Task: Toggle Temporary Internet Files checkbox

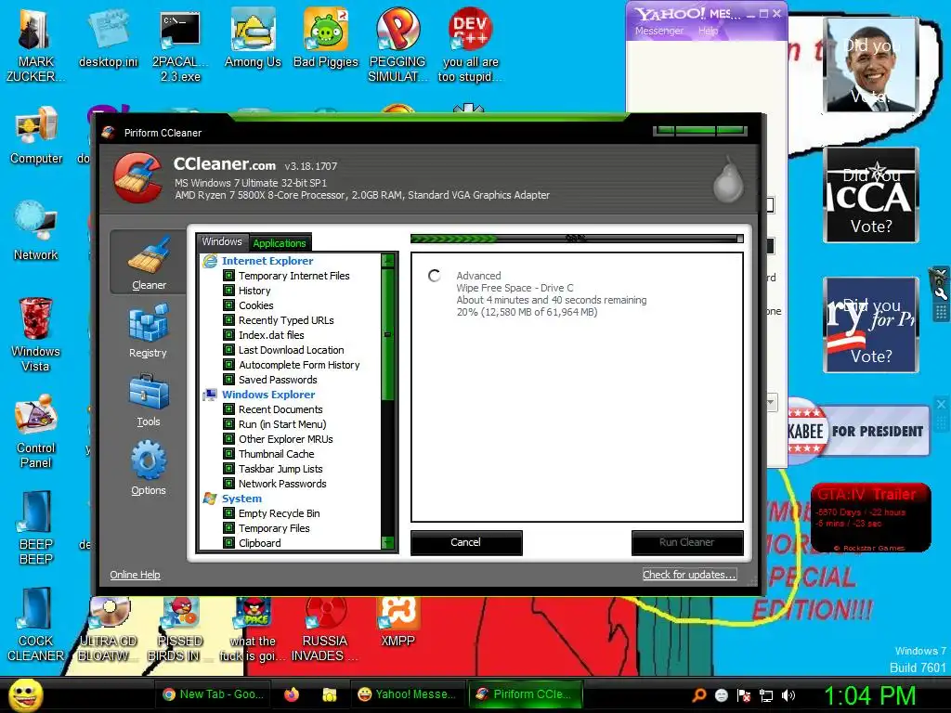Action: (x=228, y=275)
